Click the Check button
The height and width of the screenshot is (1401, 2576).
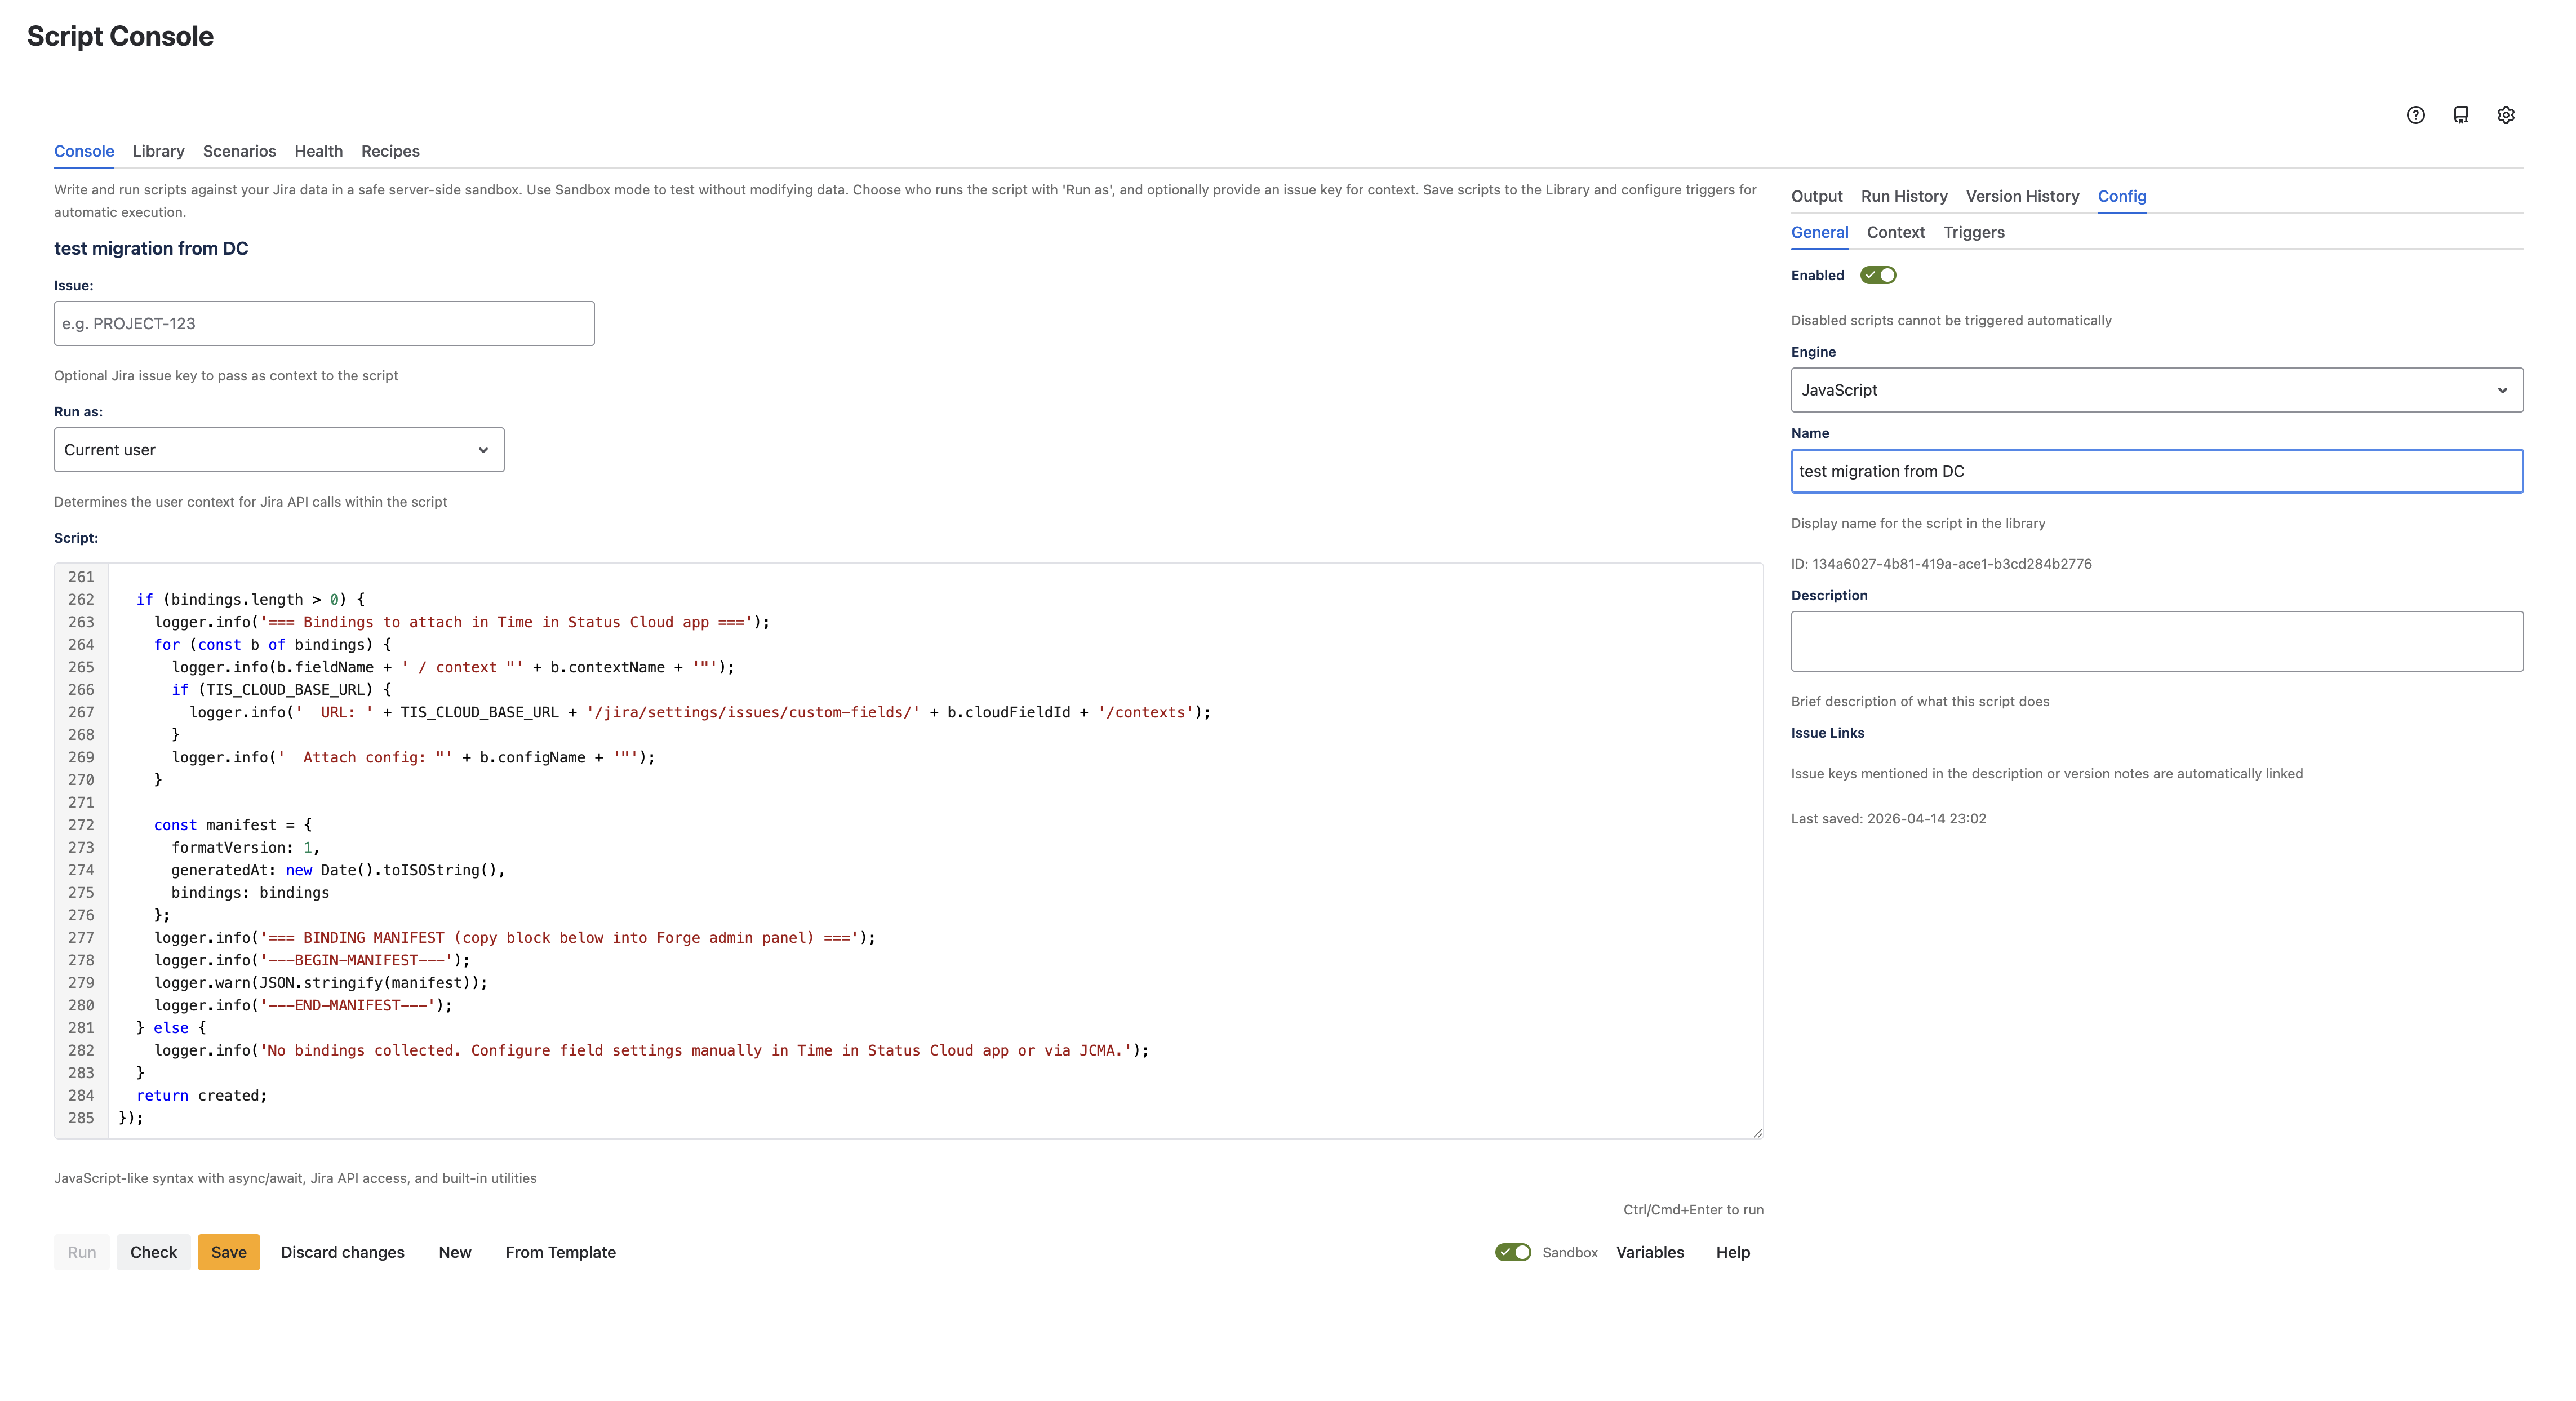(x=153, y=1252)
